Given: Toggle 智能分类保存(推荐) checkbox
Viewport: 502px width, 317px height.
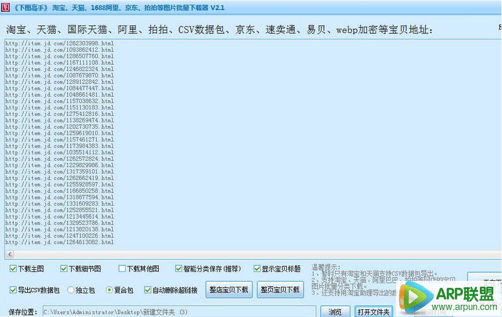Looking at the screenshot, I should pos(179,269).
